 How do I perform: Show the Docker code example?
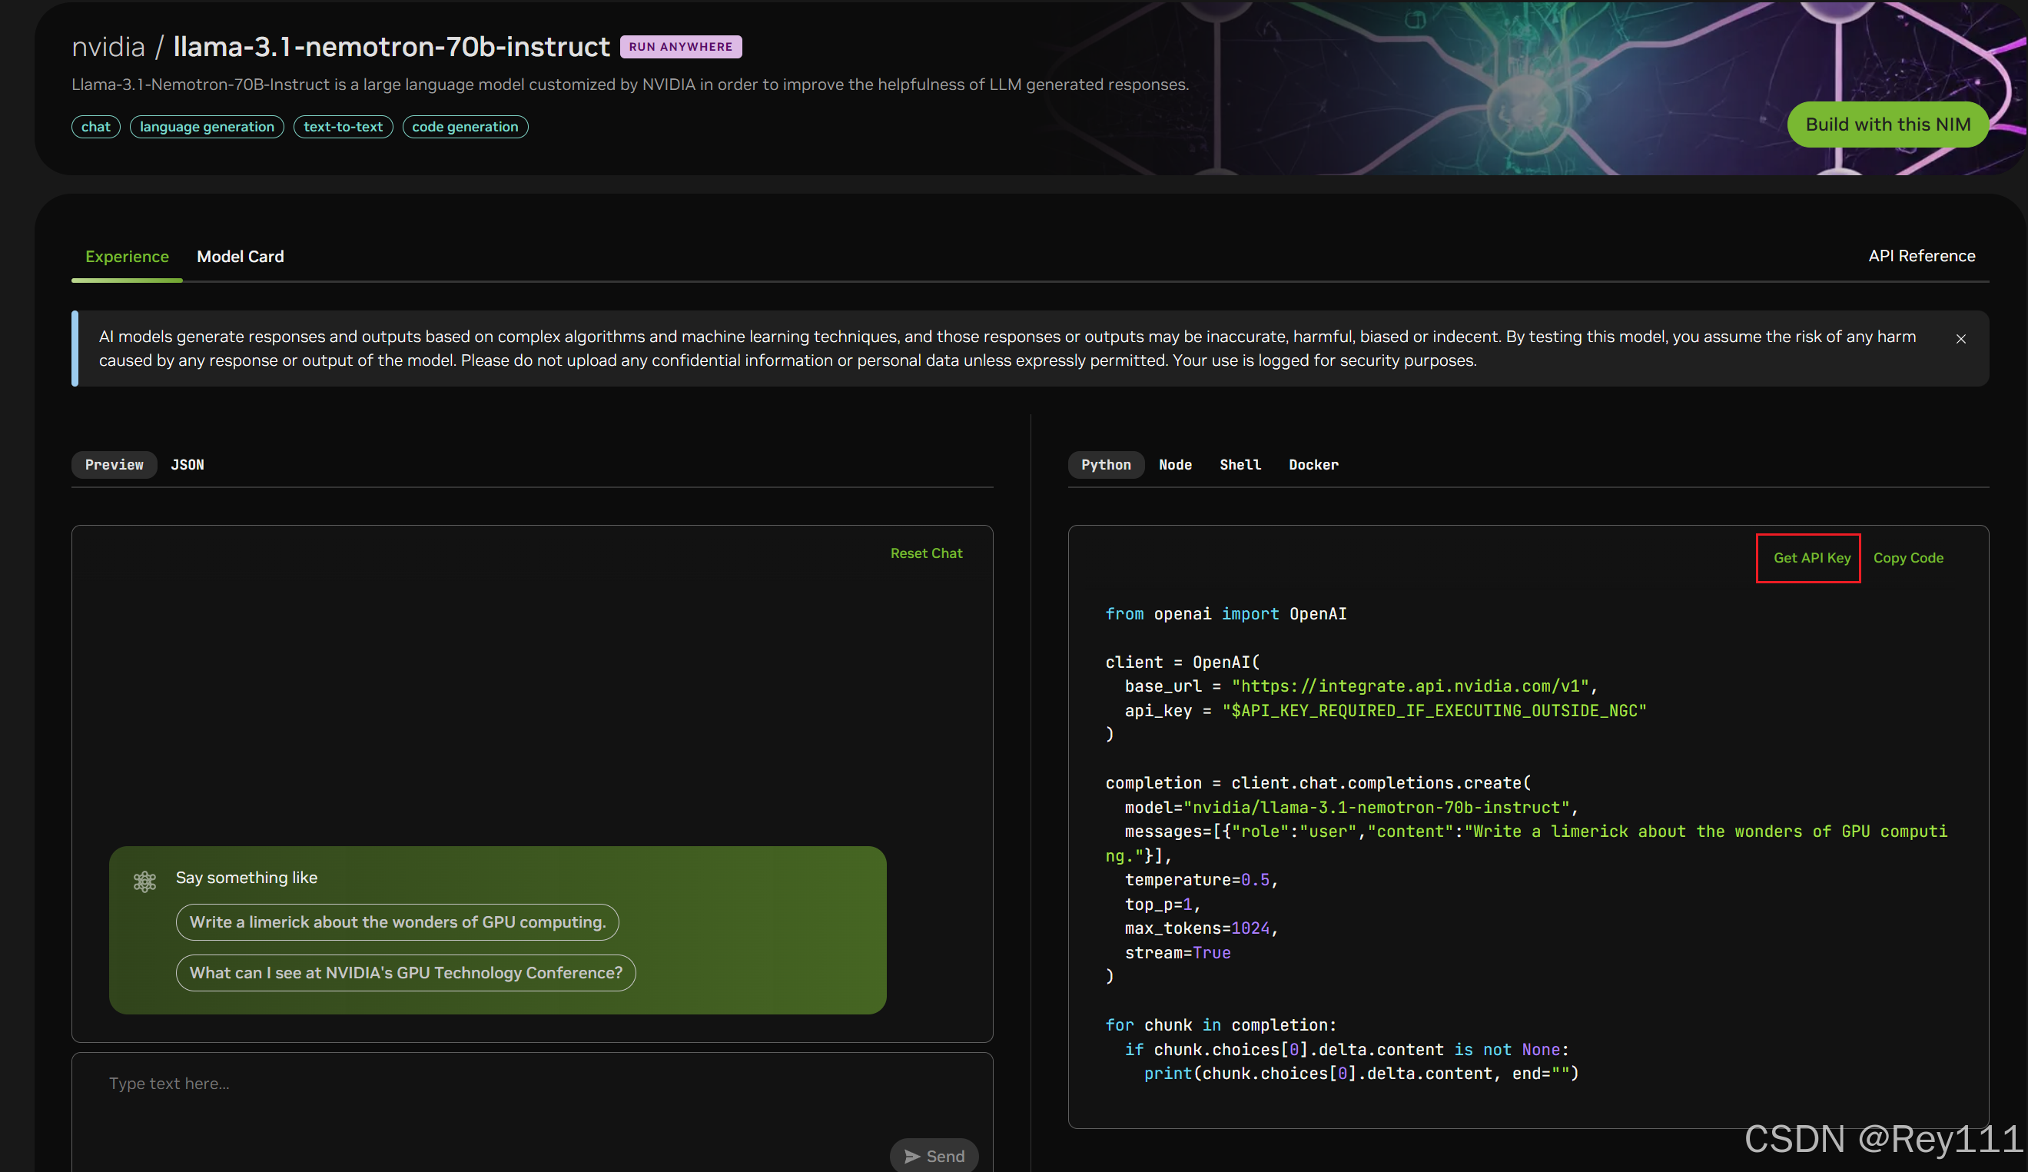click(1313, 464)
